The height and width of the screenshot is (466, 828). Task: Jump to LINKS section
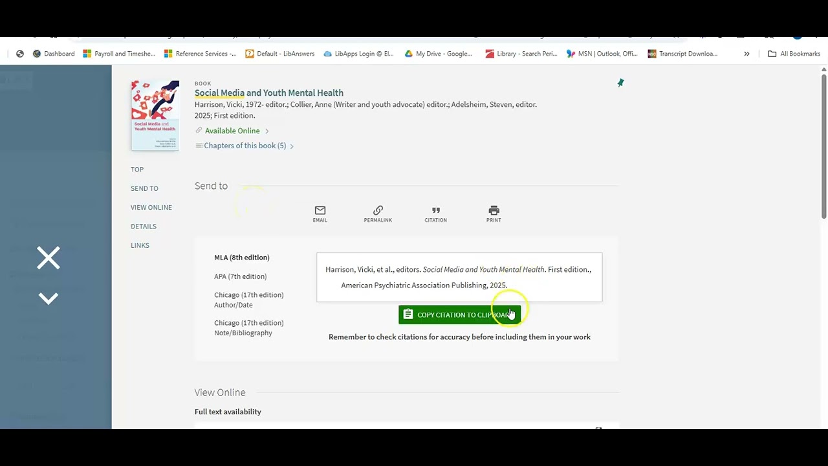pyautogui.click(x=140, y=245)
